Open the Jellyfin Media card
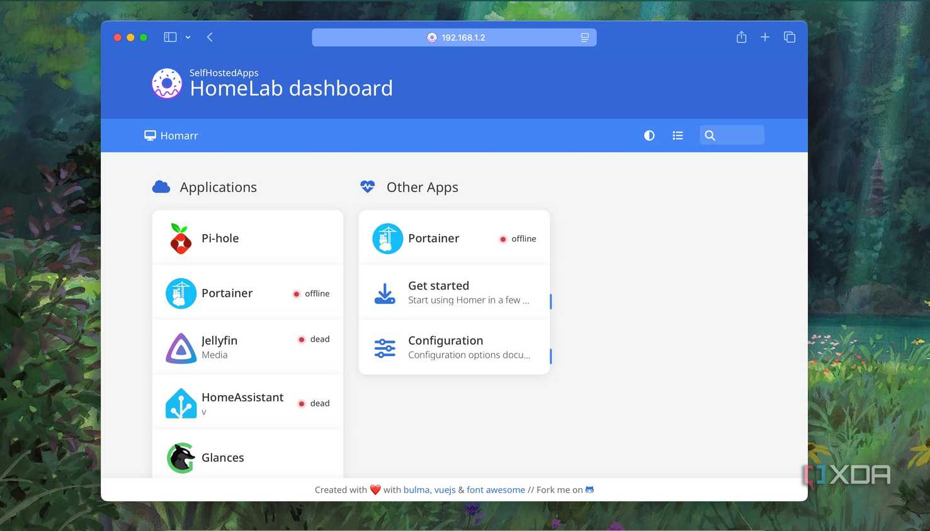The image size is (930, 531). pyautogui.click(x=247, y=347)
